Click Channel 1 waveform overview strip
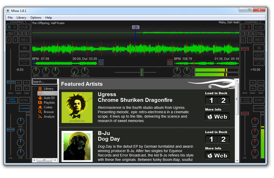Screen dimensions: 274x178 click(64, 63)
